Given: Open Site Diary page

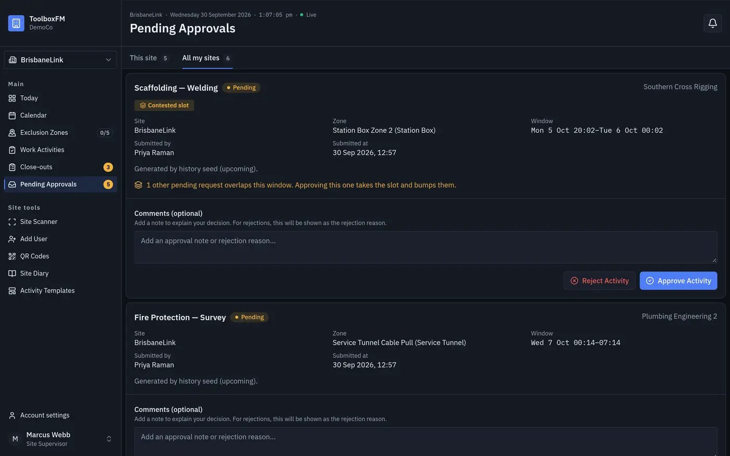Looking at the screenshot, I should [60, 273].
